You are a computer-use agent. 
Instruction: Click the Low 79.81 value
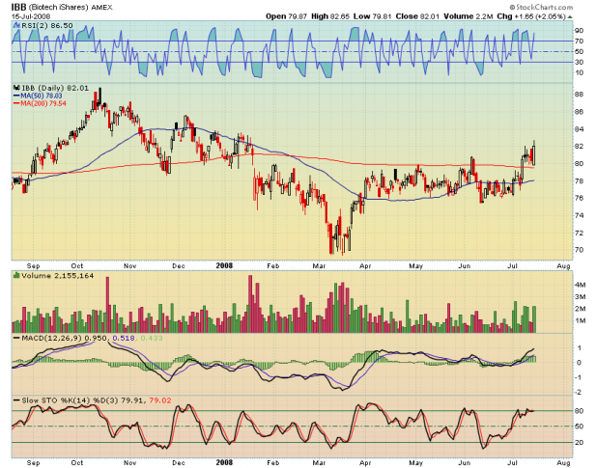[372, 16]
